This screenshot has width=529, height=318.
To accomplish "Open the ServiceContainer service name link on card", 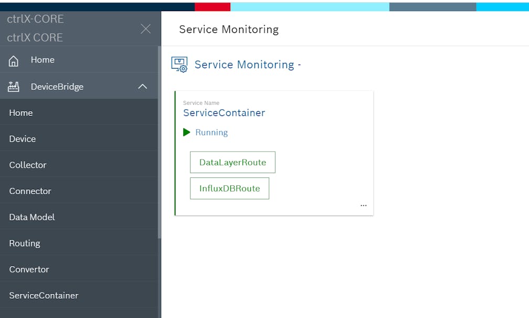I will (x=224, y=113).
